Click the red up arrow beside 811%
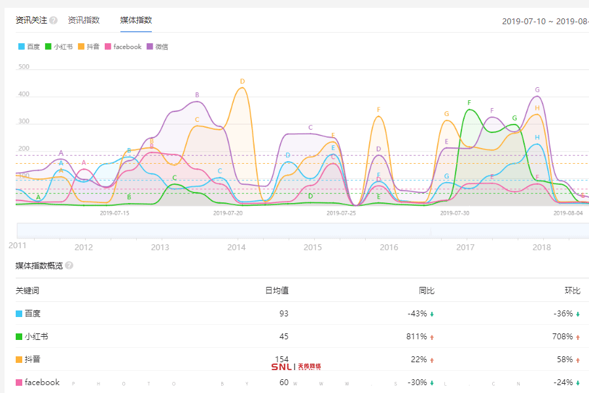 tap(432, 337)
